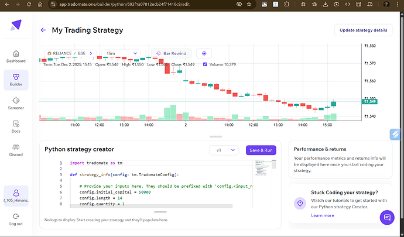This screenshot has width=404, height=237.
Task: Open the 15m timeframe dropdown
Action: [x=122, y=53]
